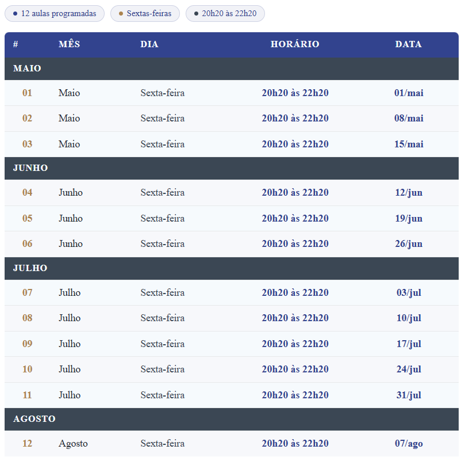Click the date 19/jun
The width and height of the screenshot is (465, 457).
(x=409, y=218)
